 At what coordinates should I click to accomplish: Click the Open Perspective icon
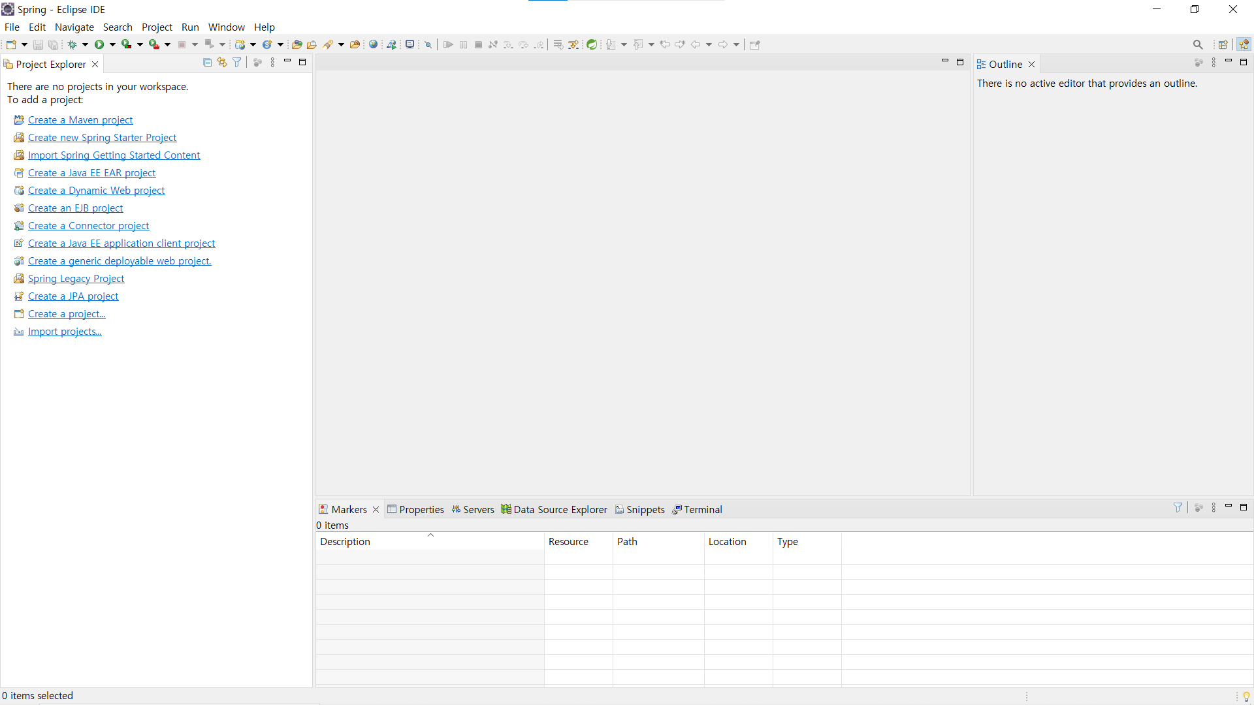[1223, 44]
